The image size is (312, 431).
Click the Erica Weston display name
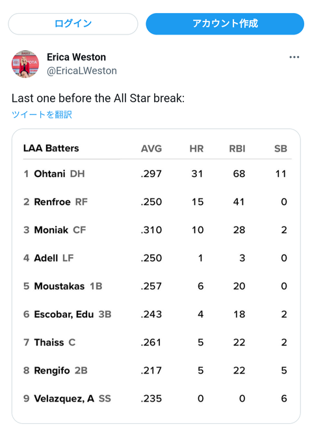[x=76, y=57]
